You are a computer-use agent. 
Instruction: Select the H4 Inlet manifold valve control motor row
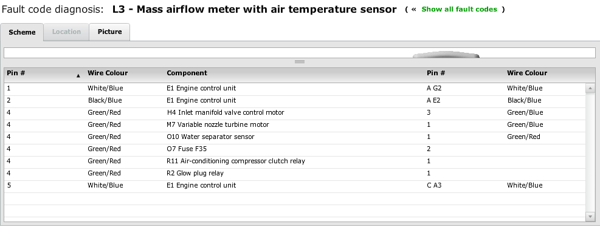(295, 112)
